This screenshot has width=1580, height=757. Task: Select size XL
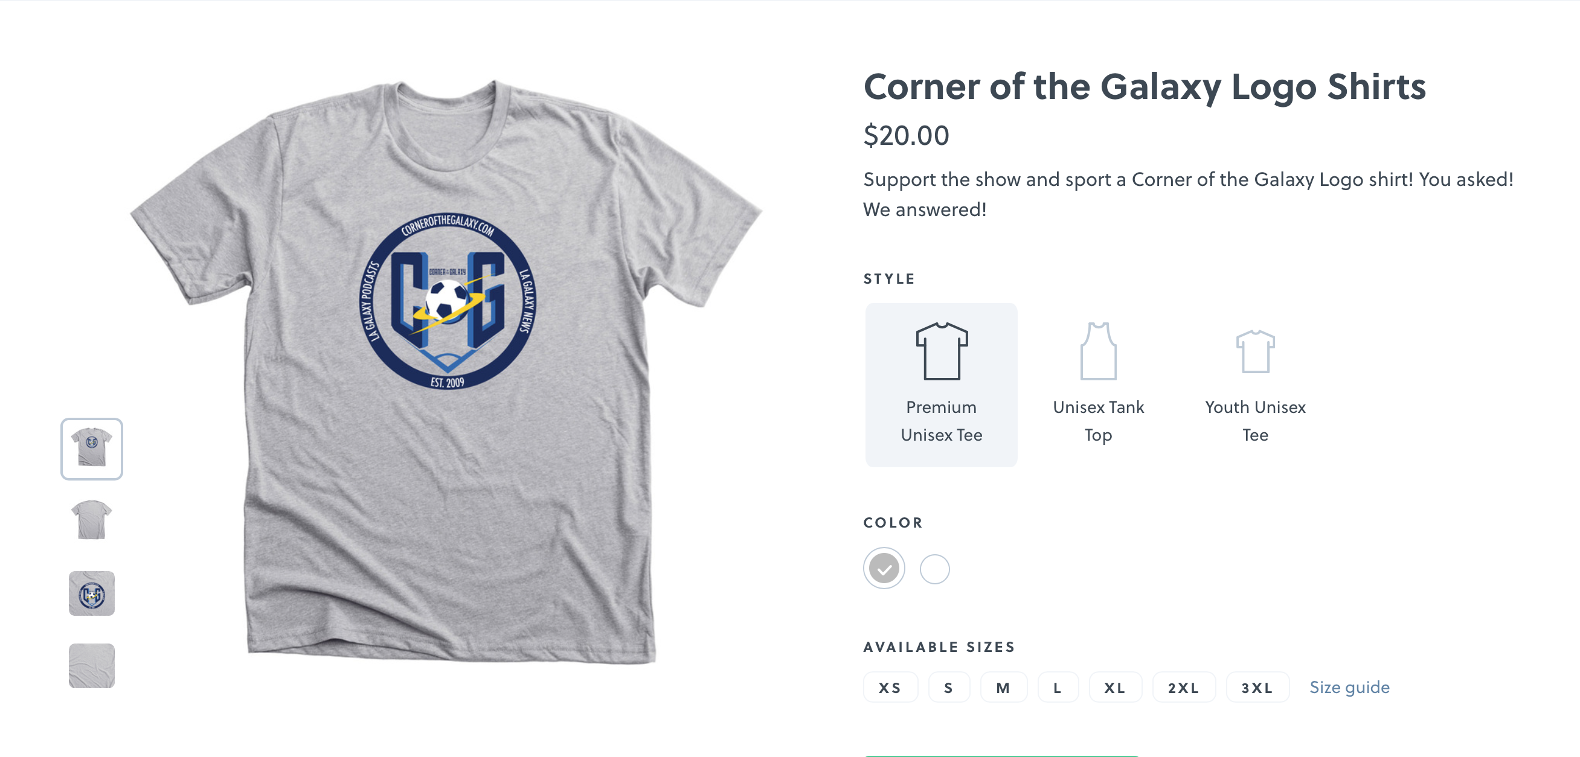coord(1115,687)
